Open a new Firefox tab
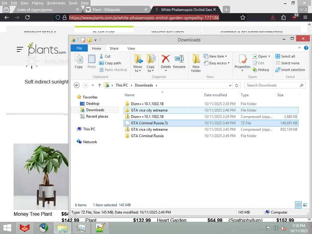This screenshot has height=234, width=312. pos(226,9)
